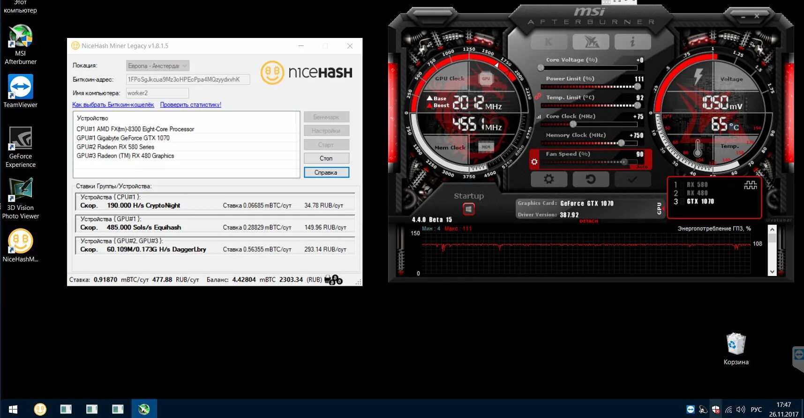Viewport: 804px width, 418px height.
Task: Click the MSI Afterburner taskbar icon
Action: (x=144, y=409)
